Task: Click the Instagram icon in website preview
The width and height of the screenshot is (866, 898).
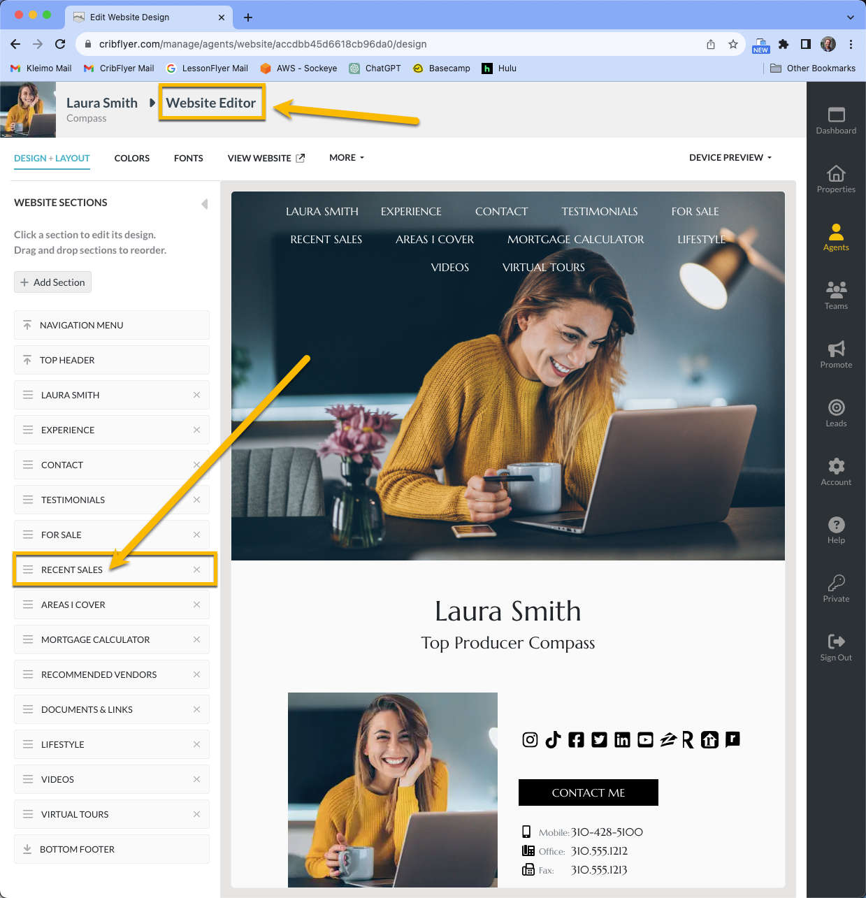Action: 530,739
